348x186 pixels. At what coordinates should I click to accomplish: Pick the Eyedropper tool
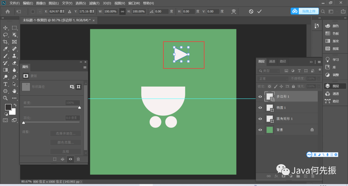[x=5, y=49]
